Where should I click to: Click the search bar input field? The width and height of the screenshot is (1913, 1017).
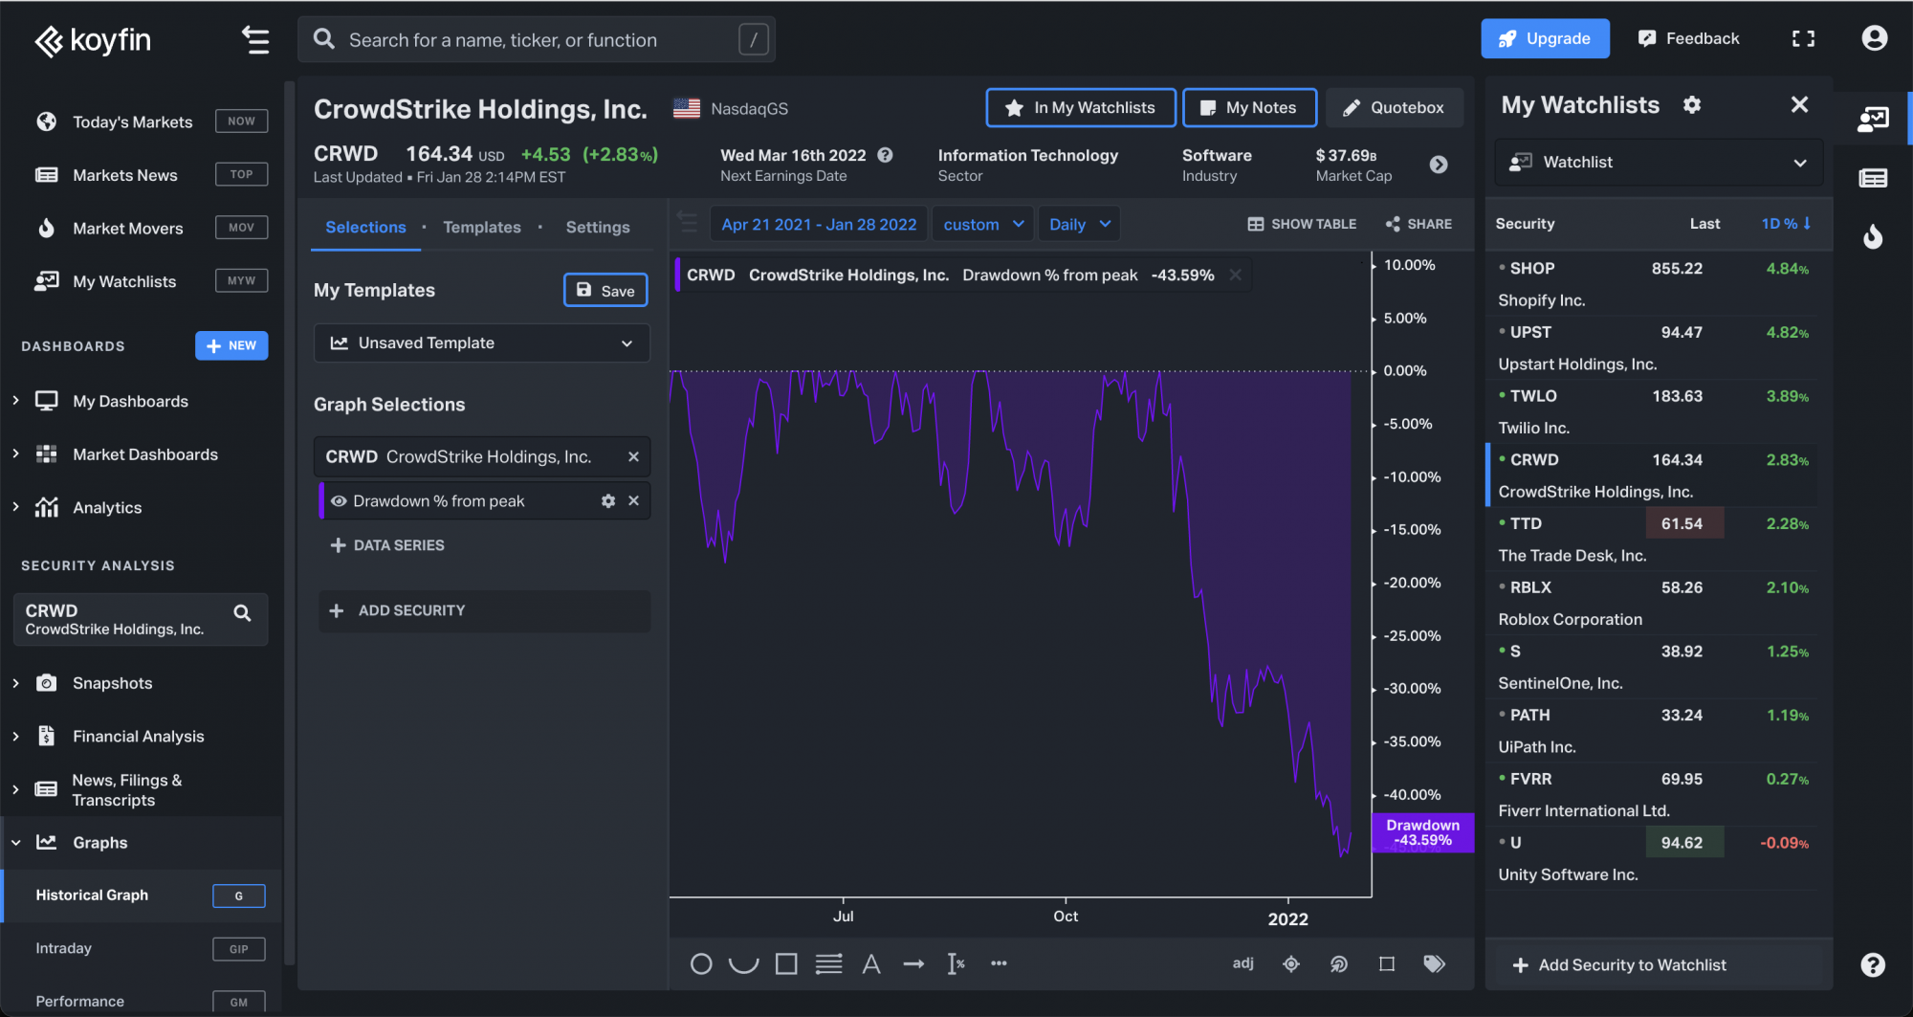pos(536,40)
